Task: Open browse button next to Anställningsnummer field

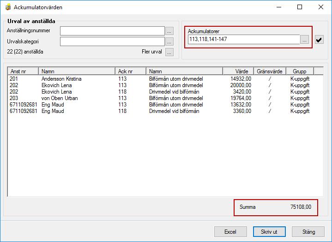Action: [169, 31]
